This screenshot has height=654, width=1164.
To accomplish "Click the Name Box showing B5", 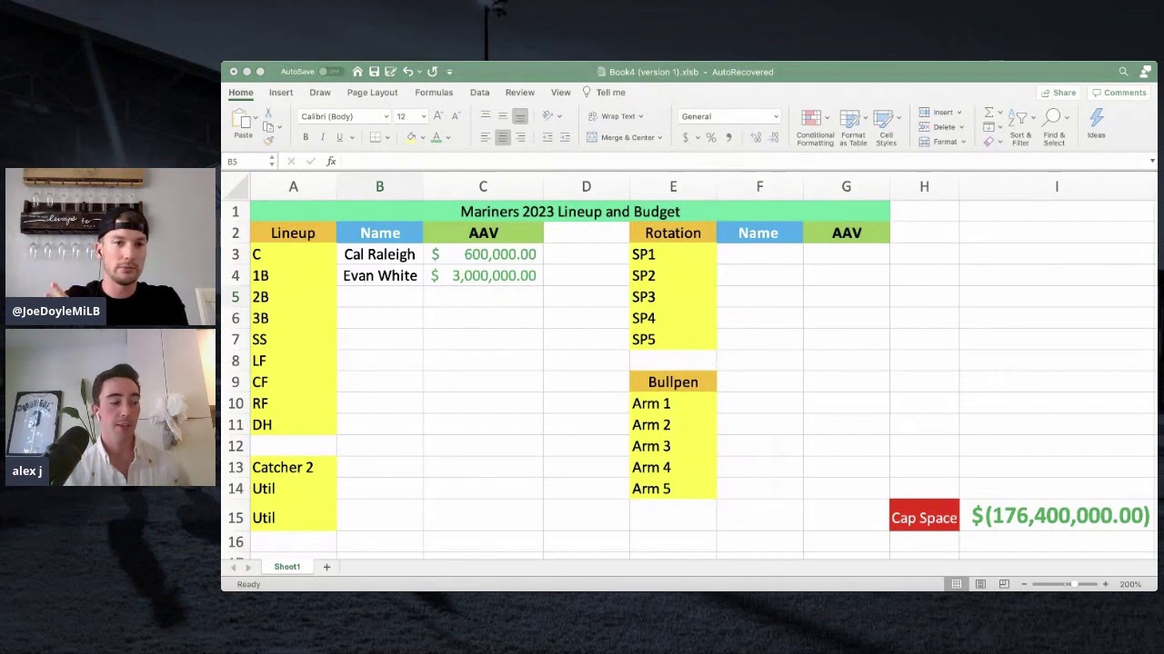I will (248, 162).
